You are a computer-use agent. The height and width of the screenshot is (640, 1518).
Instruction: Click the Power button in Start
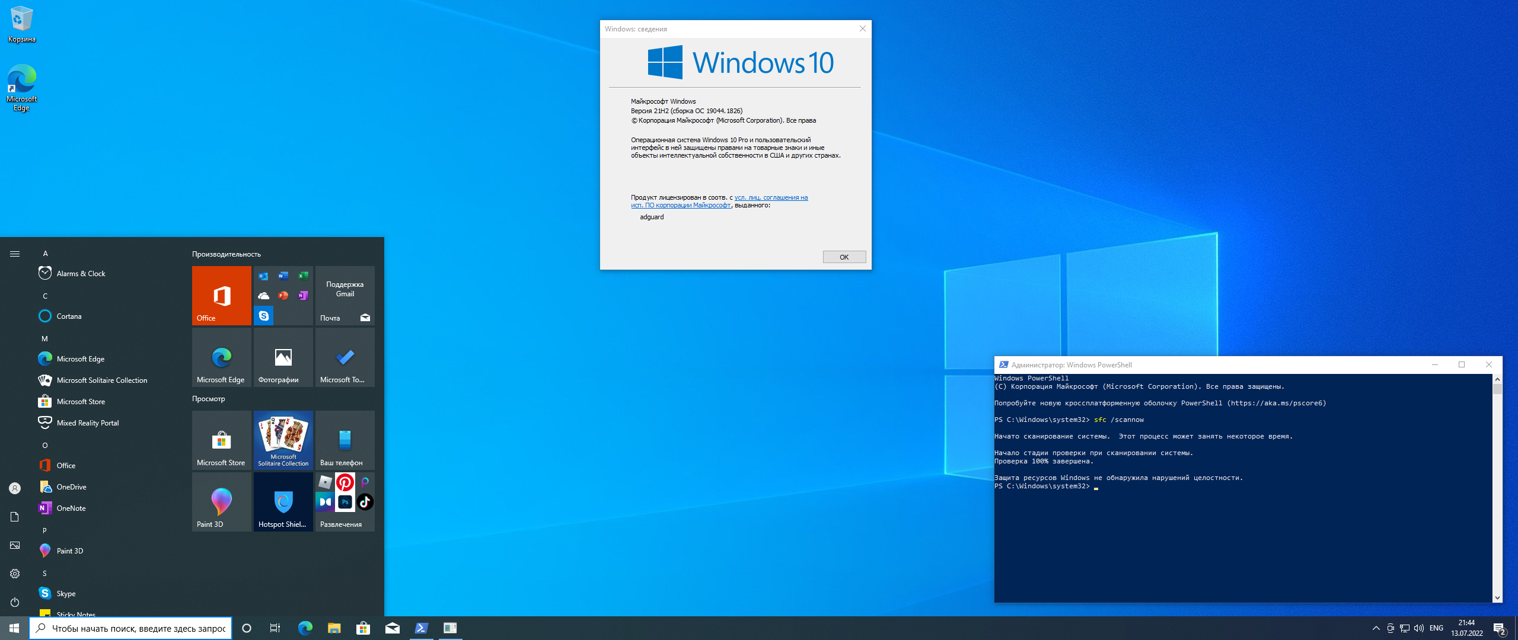(x=15, y=602)
